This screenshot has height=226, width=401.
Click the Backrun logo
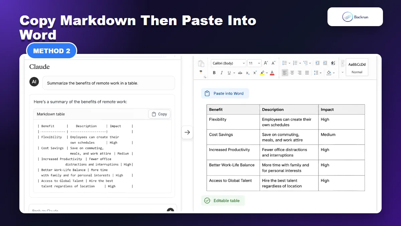(355, 17)
